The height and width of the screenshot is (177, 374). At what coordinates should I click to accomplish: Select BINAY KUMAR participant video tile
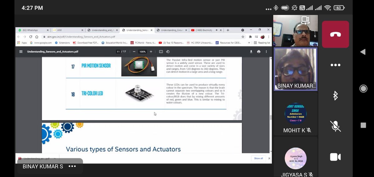point(295,69)
